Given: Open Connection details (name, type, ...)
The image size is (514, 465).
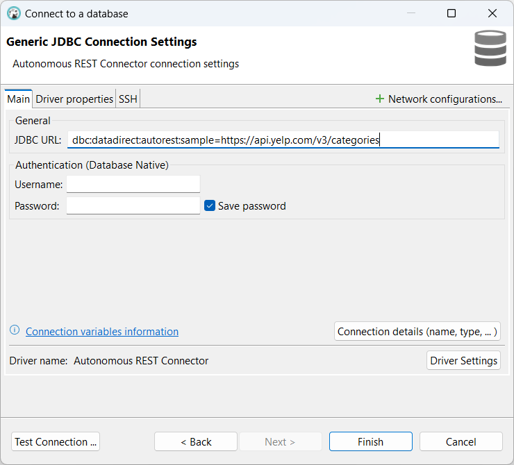Looking at the screenshot, I should pyautogui.click(x=417, y=332).
